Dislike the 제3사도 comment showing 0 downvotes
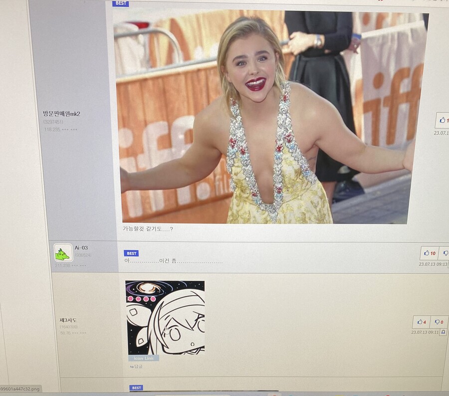This screenshot has width=449, height=396. click(x=439, y=322)
